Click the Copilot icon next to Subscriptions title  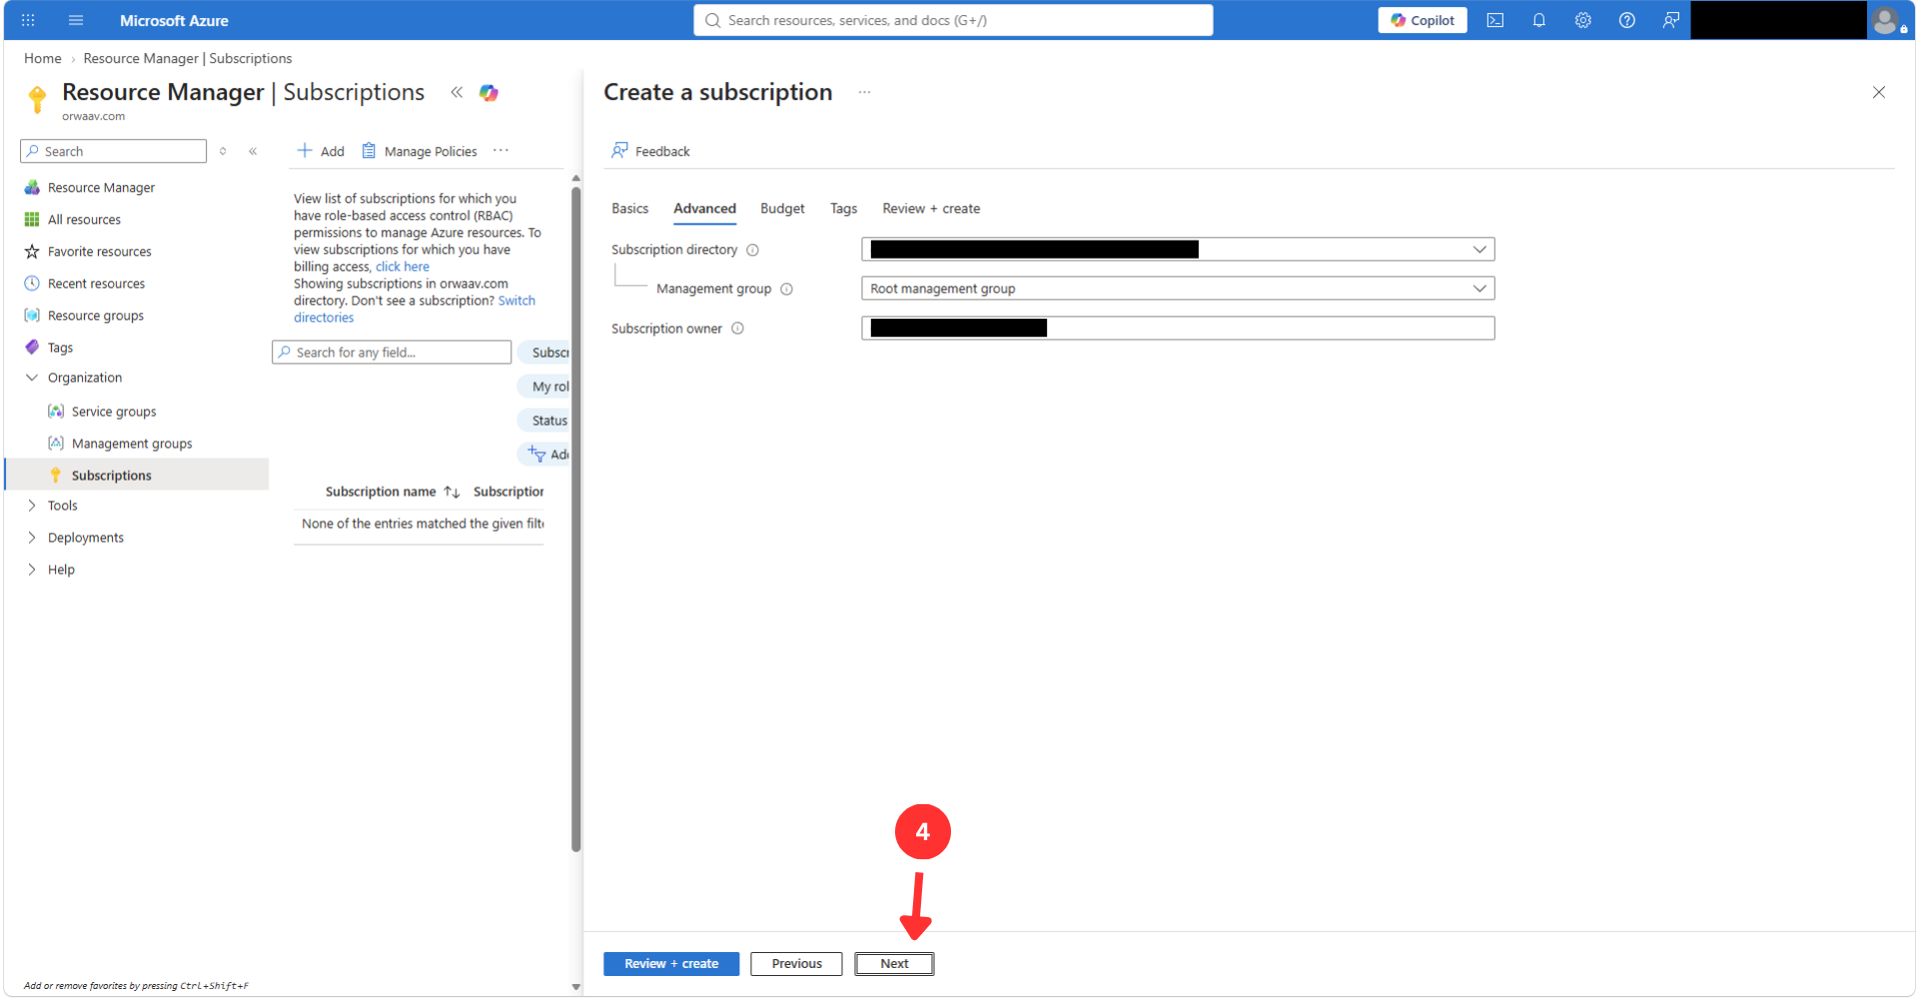pyautogui.click(x=488, y=93)
